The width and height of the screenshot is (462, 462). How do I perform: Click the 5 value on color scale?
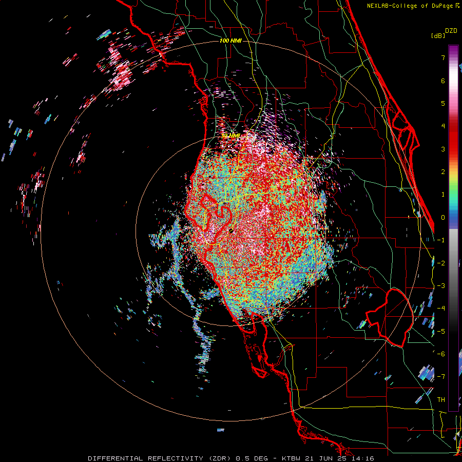(x=443, y=103)
